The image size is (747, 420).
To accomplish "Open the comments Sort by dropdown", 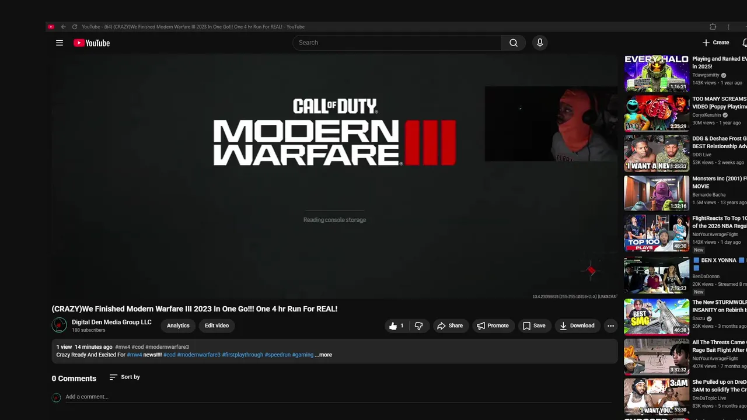I will pyautogui.click(x=124, y=377).
